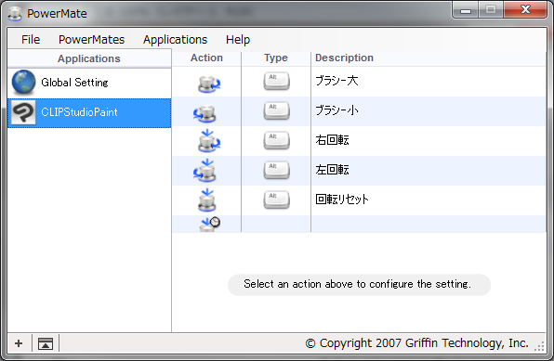Click the 左回転 description
The height and width of the screenshot is (361, 554).
click(x=332, y=170)
